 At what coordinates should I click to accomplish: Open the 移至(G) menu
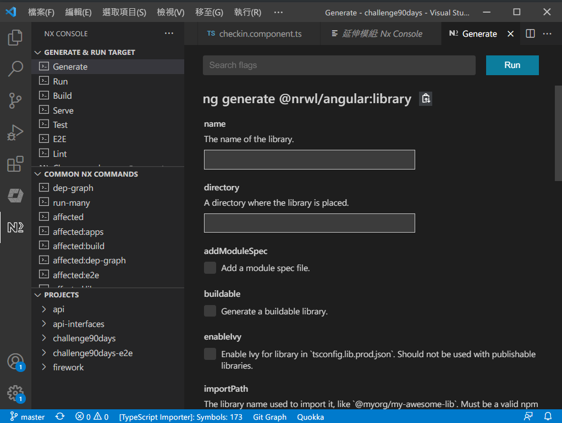point(209,13)
